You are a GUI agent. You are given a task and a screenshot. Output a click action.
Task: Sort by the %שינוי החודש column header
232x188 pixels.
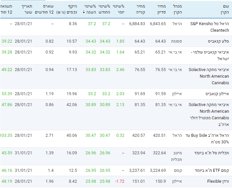pyautogui.click(x=104, y=9)
